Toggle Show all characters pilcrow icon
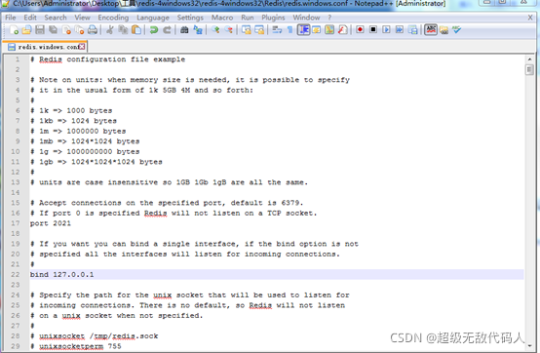The width and height of the screenshot is (540, 353). (289, 30)
